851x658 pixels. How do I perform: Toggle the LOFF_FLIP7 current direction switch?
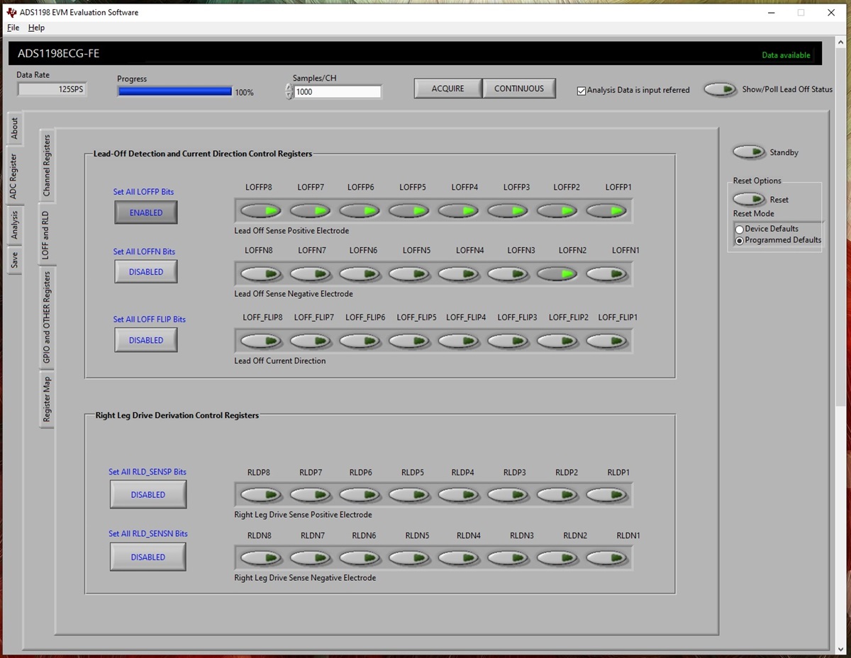click(x=311, y=341)
